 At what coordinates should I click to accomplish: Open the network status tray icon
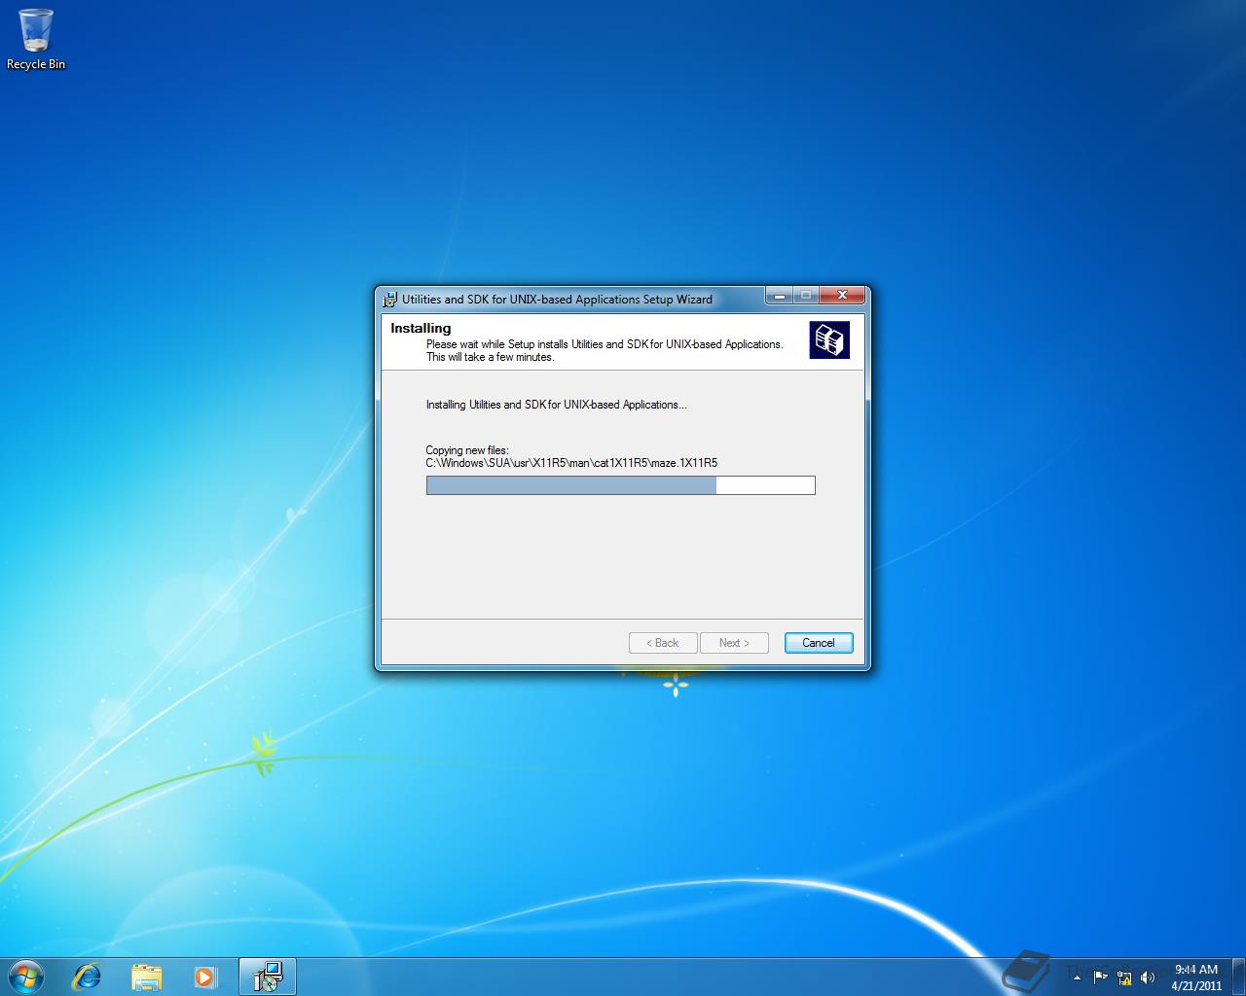pyautogui.click(x=1123, y=977)
